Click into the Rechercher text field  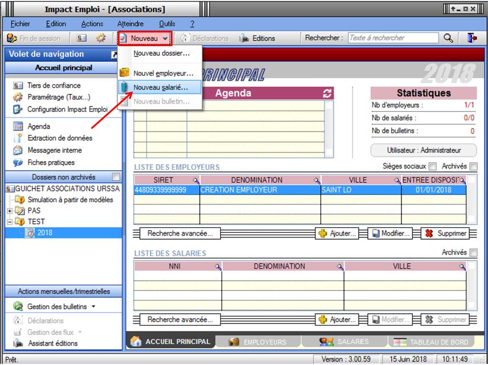tap(393, 38)
